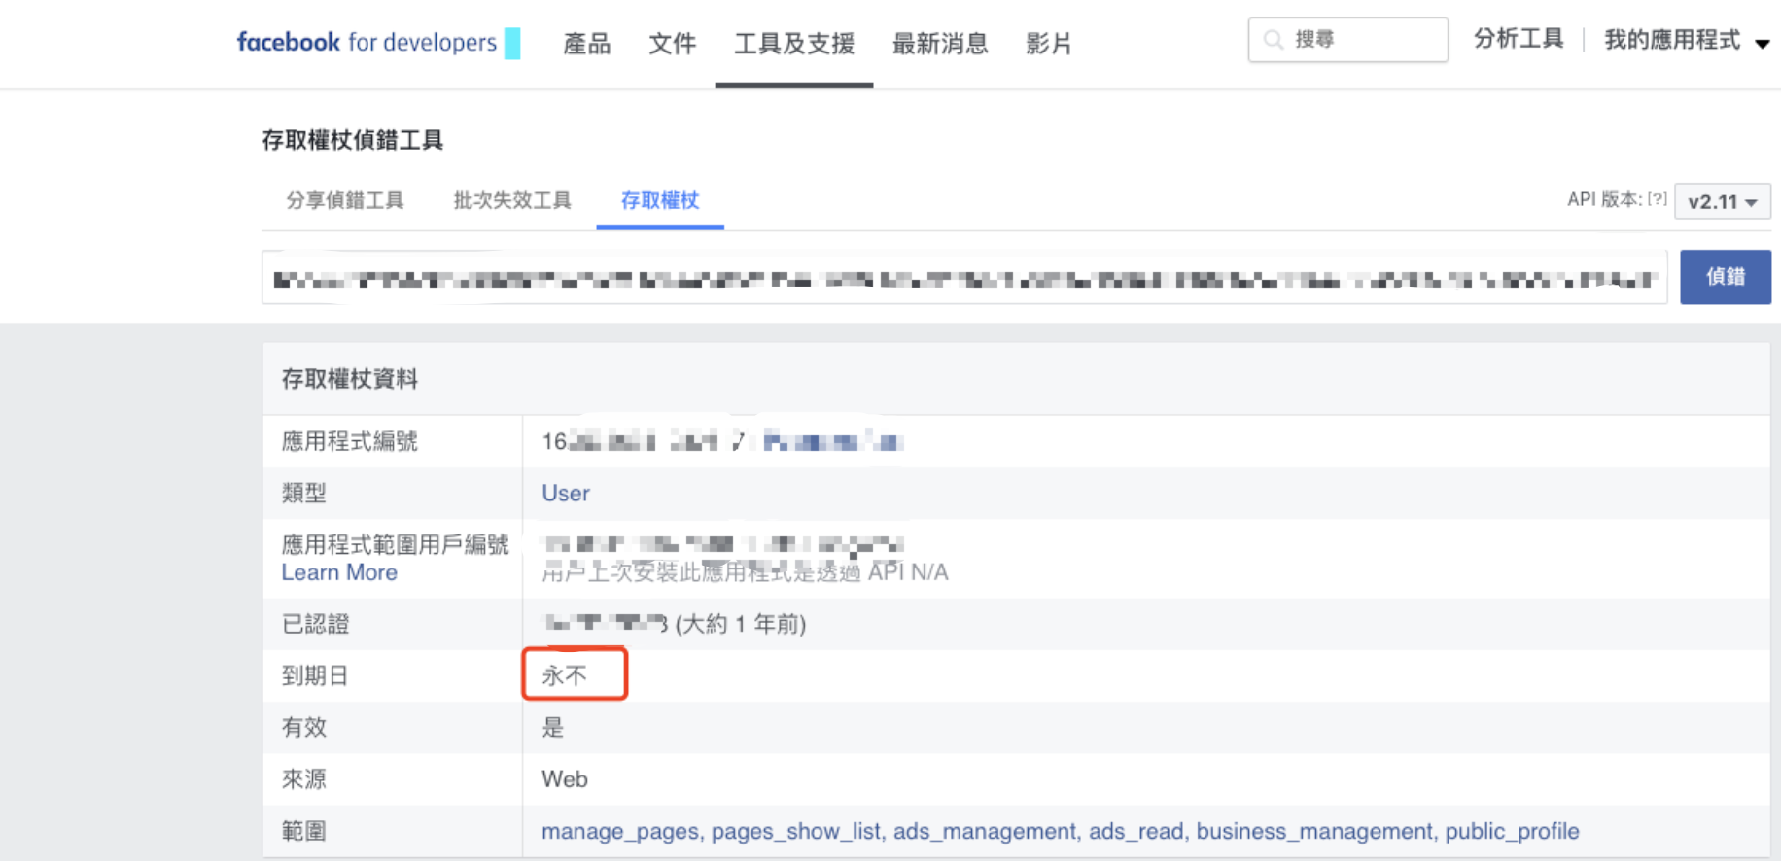Viewport: 1781px width, 861px height.
Task: Click the manage_pages scope link
Action: click(620, 832)
